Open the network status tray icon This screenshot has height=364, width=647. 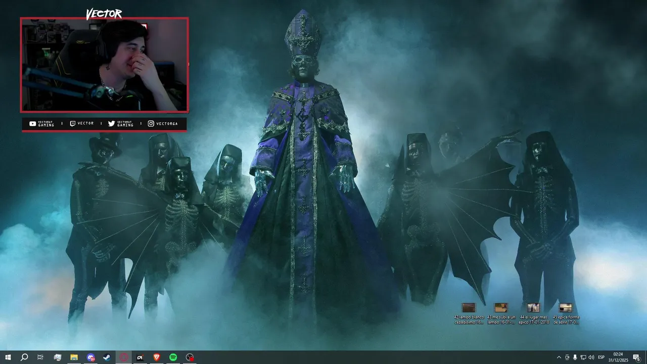(583, 357)
